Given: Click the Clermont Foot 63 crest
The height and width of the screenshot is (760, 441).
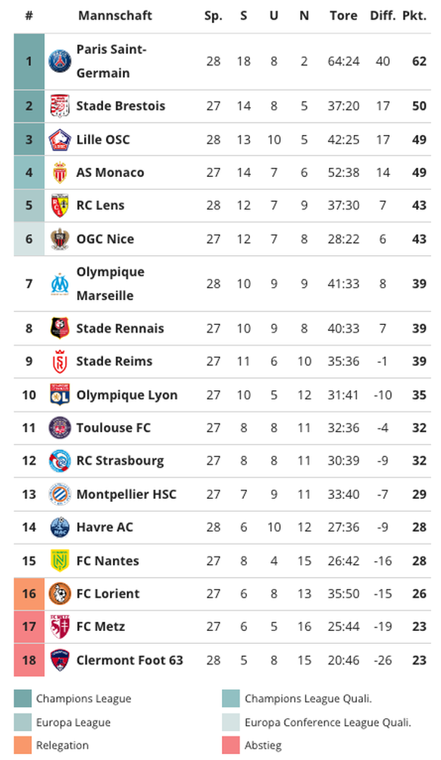Looking at the screenshot, I should click(60, 660).
